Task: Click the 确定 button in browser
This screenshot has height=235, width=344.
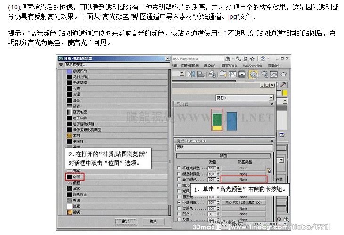Action: point(126,221)
